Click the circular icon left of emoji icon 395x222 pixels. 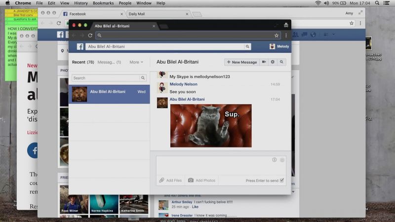pyautogui.click(x=275, y=160)
